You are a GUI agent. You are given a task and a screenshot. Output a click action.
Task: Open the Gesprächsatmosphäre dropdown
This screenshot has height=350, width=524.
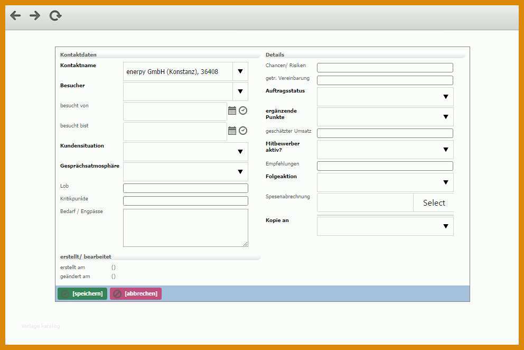185,172
